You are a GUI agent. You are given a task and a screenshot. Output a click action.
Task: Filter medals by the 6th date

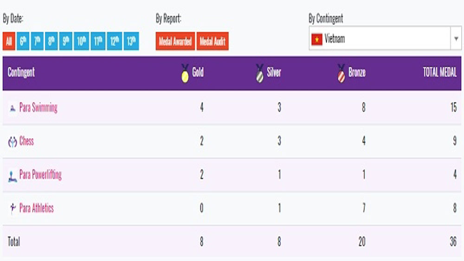pos(23,41)
